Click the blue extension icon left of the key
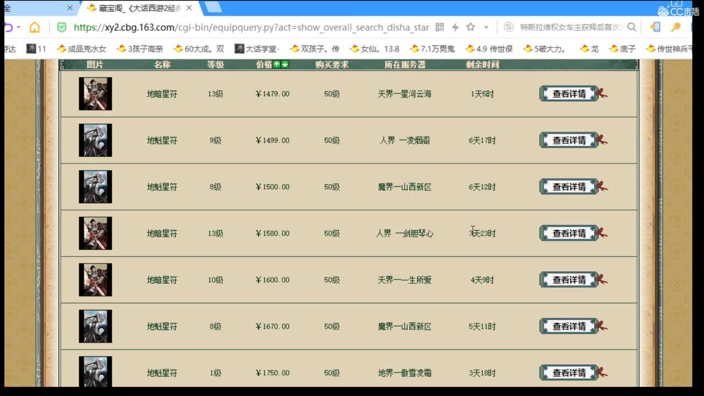The width and height of the screenshot is (704, 396). coord(655,28)
